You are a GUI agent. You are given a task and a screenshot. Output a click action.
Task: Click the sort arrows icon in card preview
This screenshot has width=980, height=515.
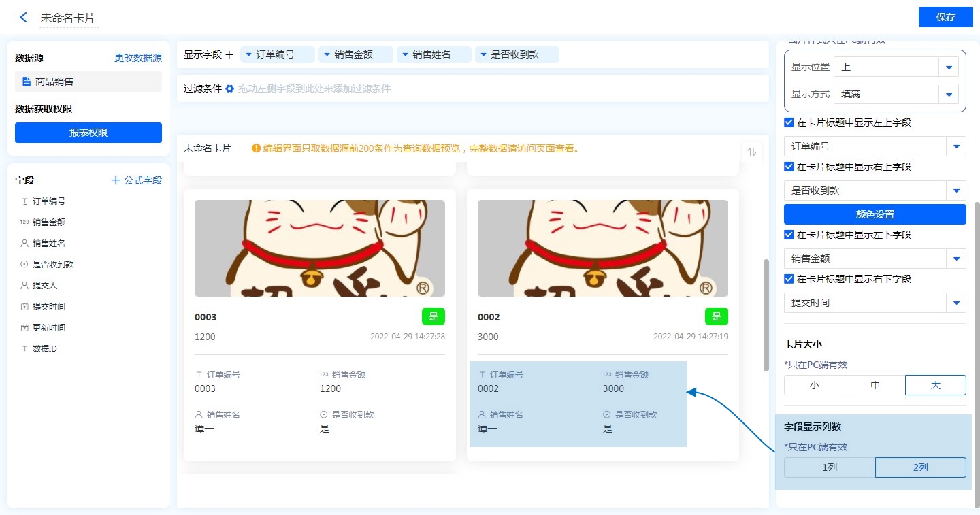coord(751,152)
